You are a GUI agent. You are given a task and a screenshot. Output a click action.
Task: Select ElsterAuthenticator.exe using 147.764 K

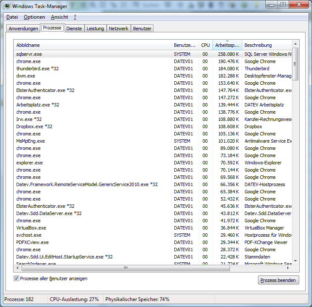[153, 90]
